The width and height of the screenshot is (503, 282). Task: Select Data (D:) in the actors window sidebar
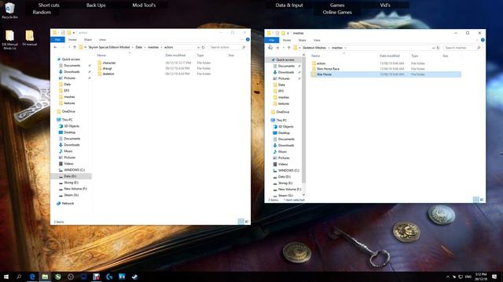[70, 176]
